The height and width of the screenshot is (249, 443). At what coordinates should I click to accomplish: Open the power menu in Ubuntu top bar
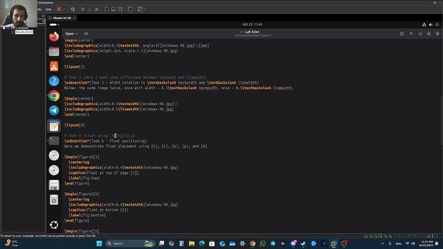pos(437,25)
